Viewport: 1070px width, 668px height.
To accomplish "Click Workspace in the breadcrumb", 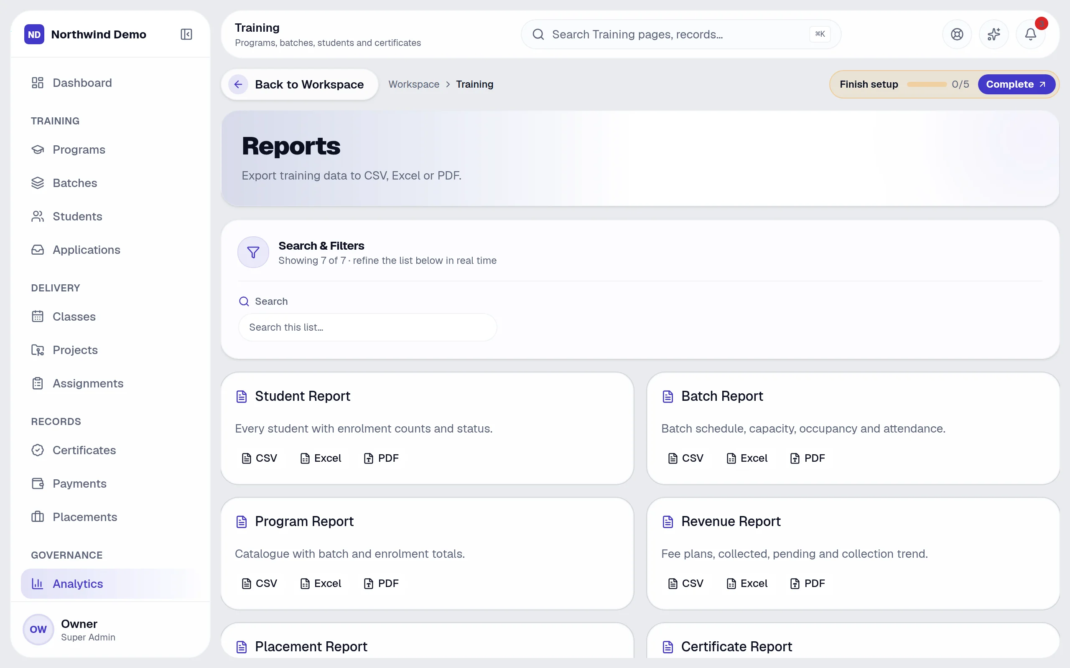I will pos(413,84).
